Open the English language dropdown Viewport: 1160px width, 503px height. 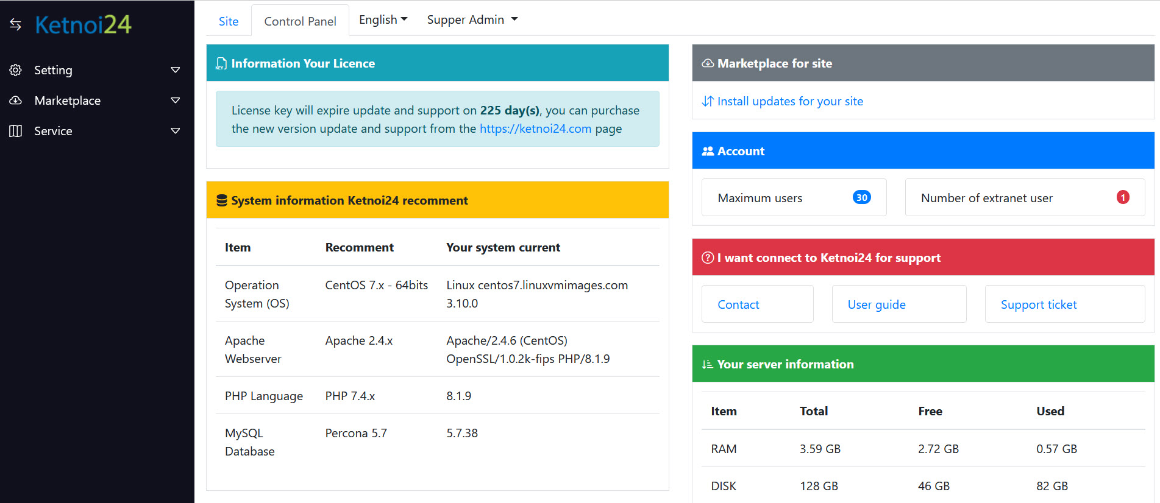[383, 19]
